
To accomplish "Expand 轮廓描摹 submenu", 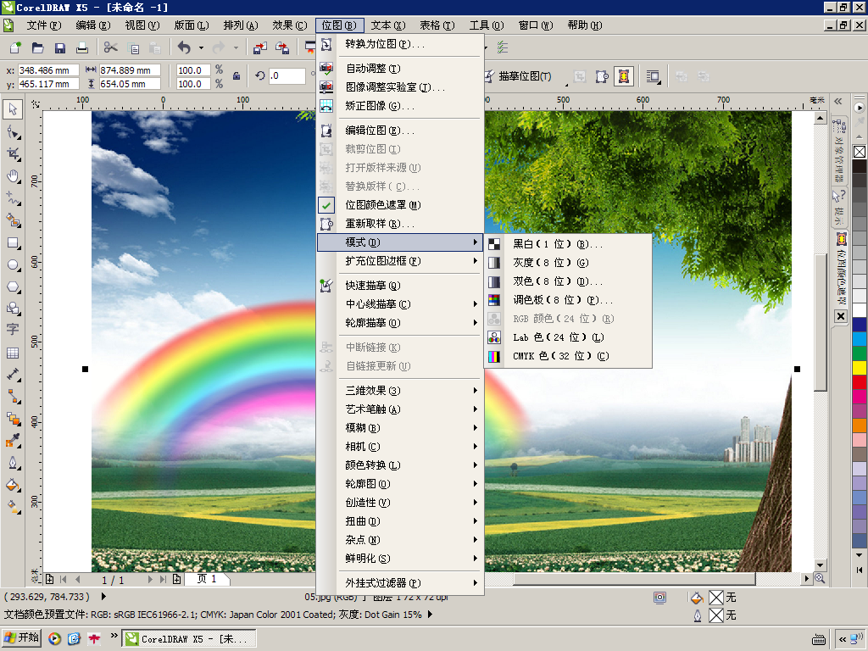I will (400, 323).
